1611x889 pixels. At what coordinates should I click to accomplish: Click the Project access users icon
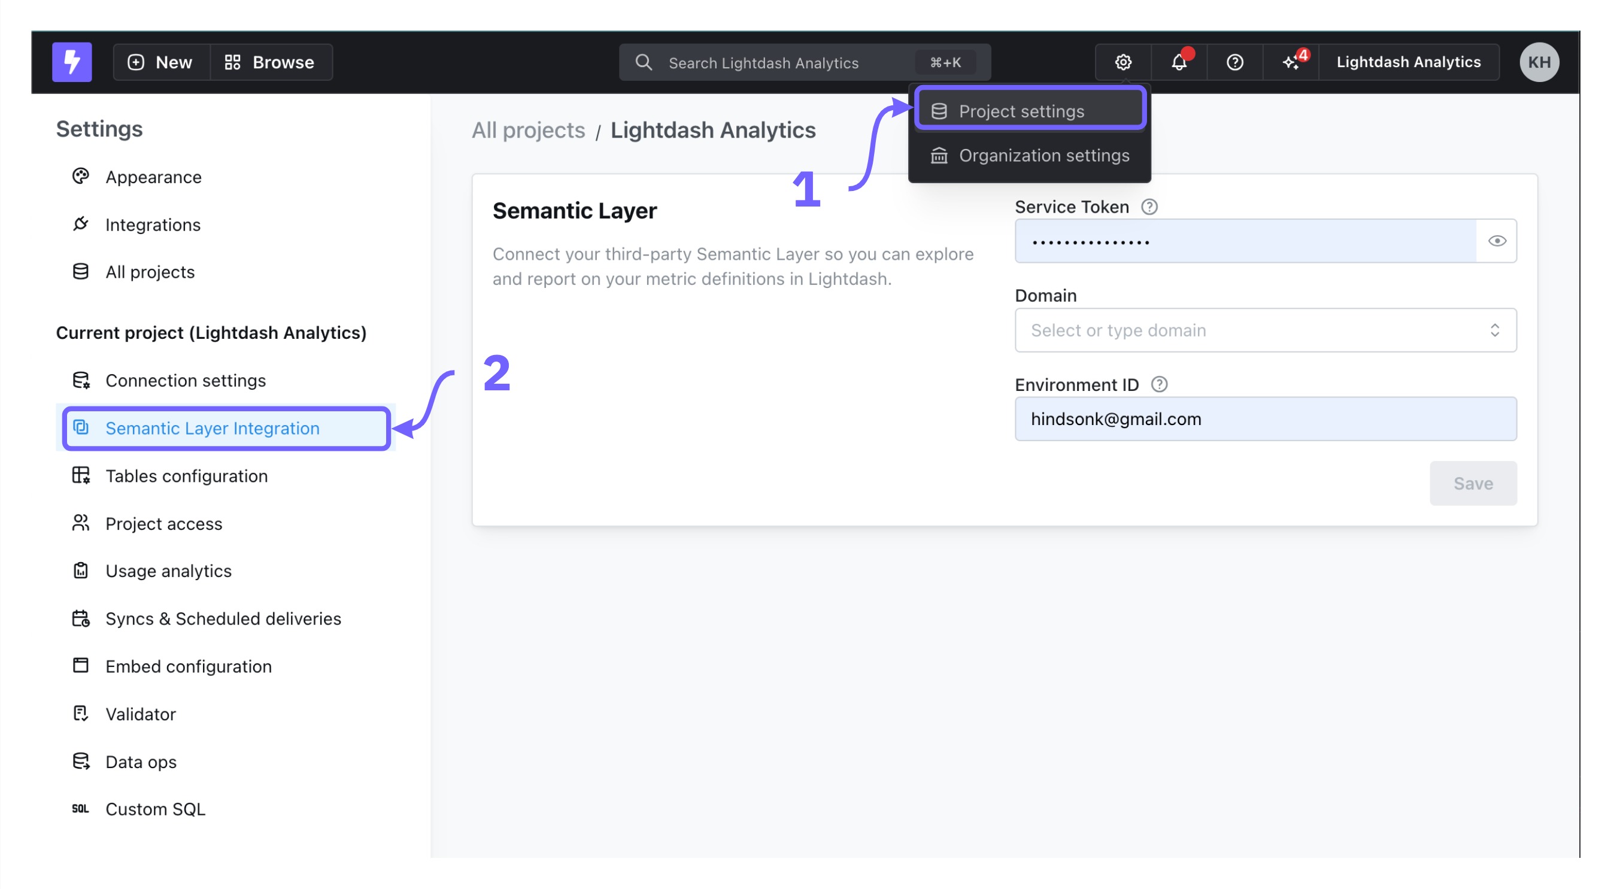pos(81,523)
